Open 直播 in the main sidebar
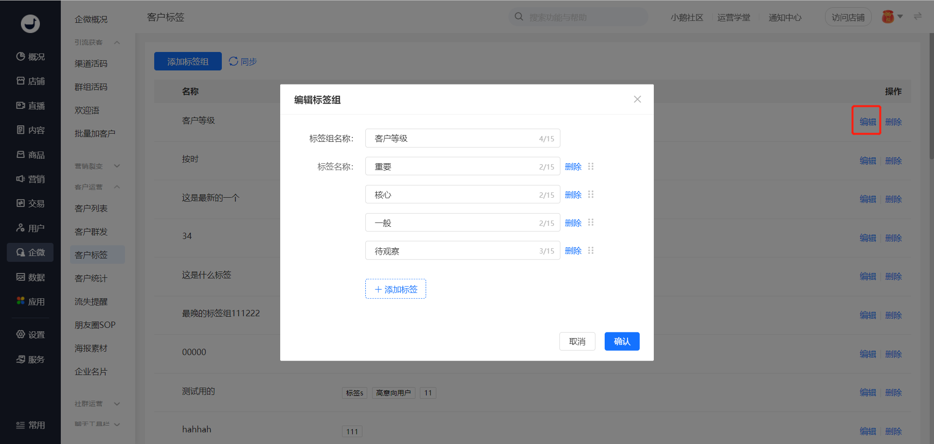Viewport: 934px width, 444px height. point(30,105)
